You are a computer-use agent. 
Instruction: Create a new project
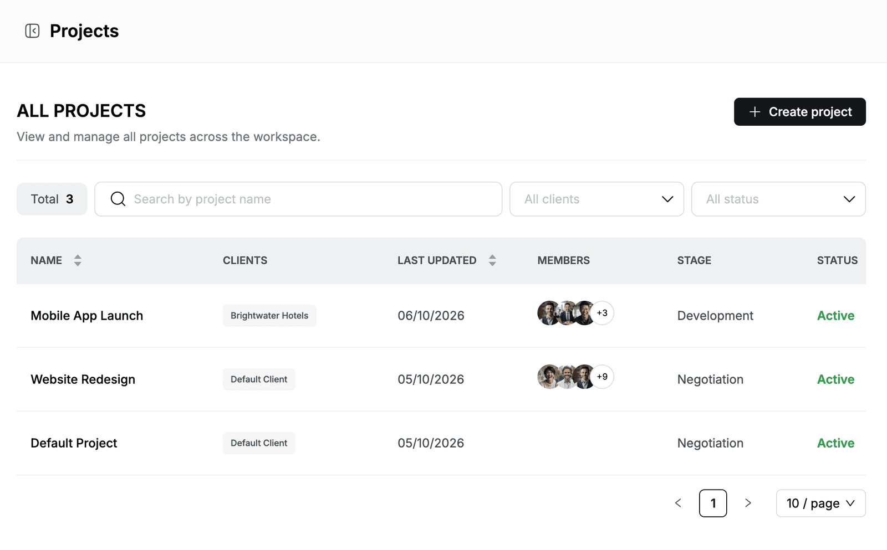pyautogui.click(x=800, y=112)
